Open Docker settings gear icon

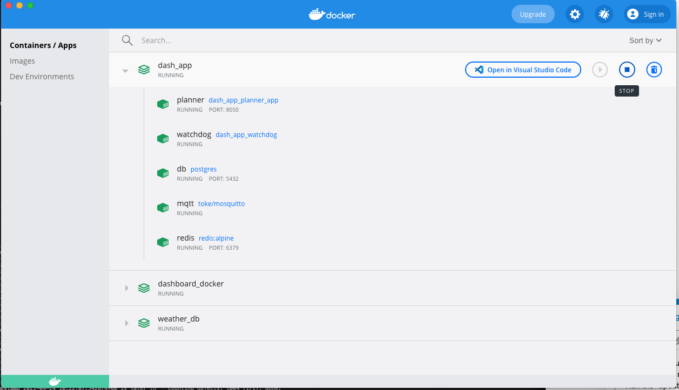[575, 15]
